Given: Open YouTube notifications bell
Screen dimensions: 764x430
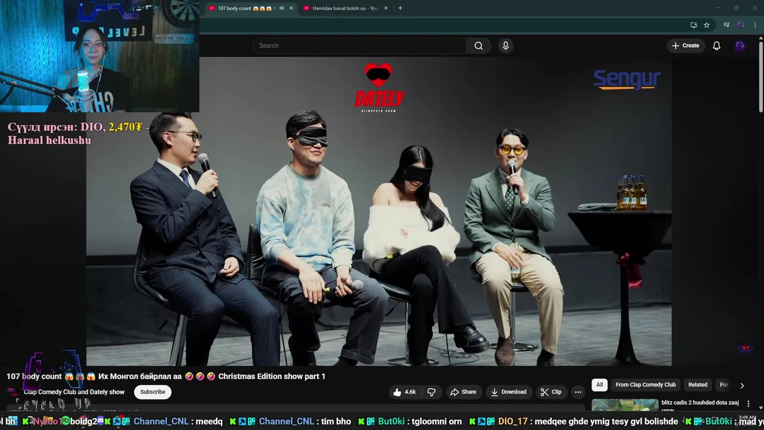Looking at the screenshot, I should coord(716,45).
